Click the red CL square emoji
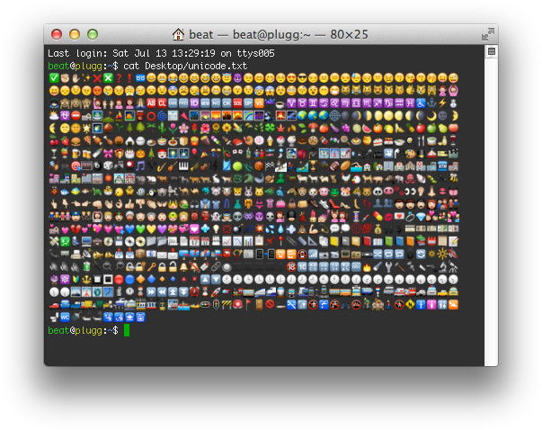The height and width of the screenshot is (430, 542). click(x=162, y=103)
